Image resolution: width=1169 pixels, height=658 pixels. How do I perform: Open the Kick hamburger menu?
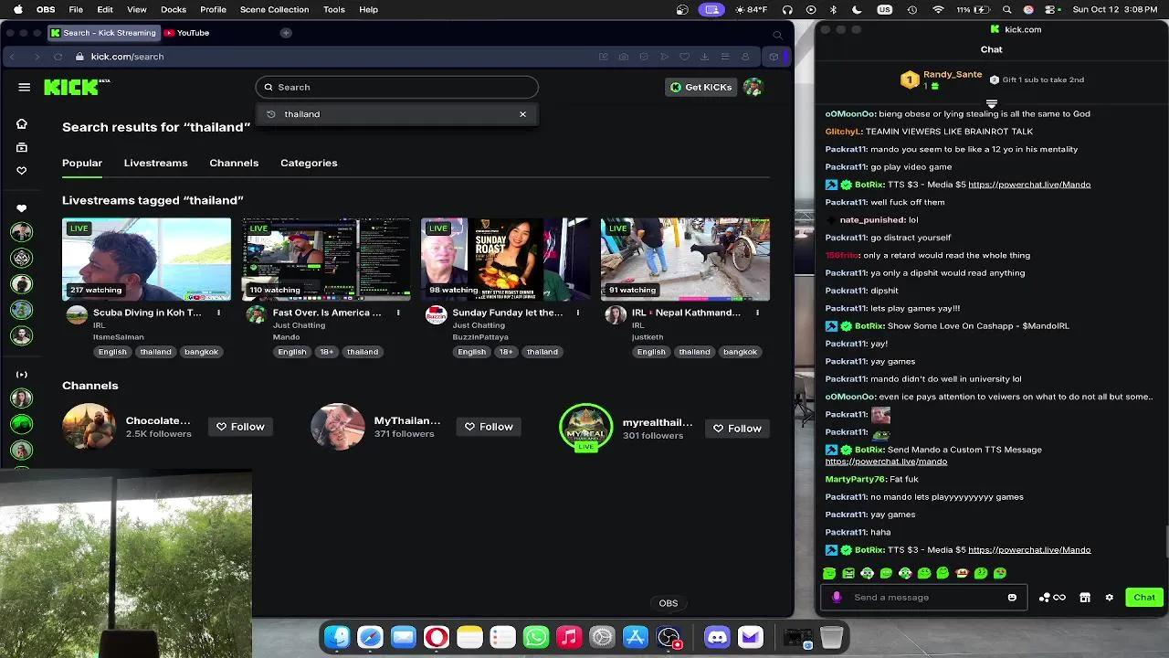tap(25, 87)
